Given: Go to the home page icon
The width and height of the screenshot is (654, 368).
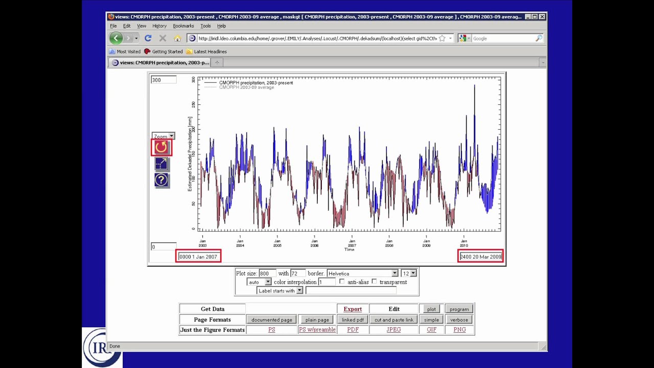Looking at the screenshot, I should [177, 38].
